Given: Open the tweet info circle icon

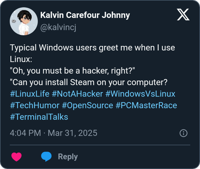Looking at the screenshot, I should point(184,133).
